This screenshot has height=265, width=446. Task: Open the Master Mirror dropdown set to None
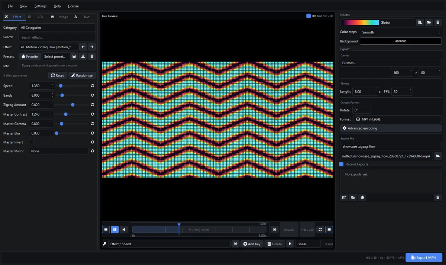tap(59, 151)
